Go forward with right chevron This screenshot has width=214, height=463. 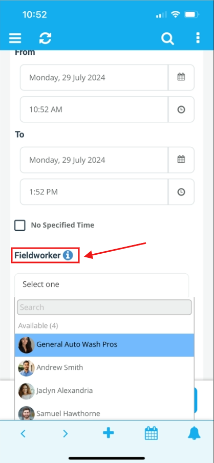(66, 433)
